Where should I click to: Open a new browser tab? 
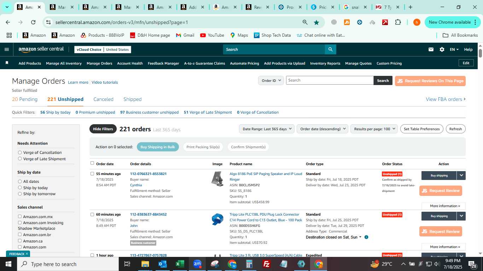click(x=411, y=7)
